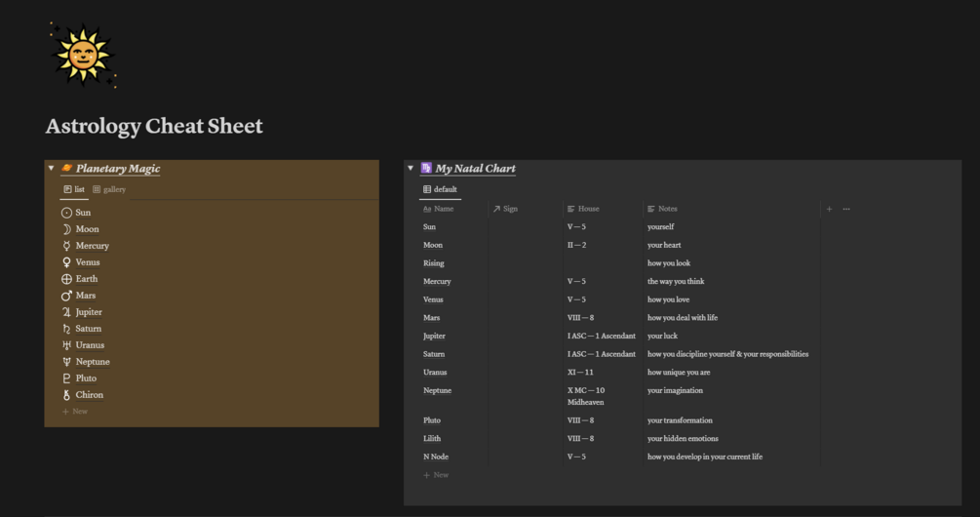Viewport: 980px width, 517px height.
Task: Collapse the Planetary Magic toggle arrow
Action: 51,169
